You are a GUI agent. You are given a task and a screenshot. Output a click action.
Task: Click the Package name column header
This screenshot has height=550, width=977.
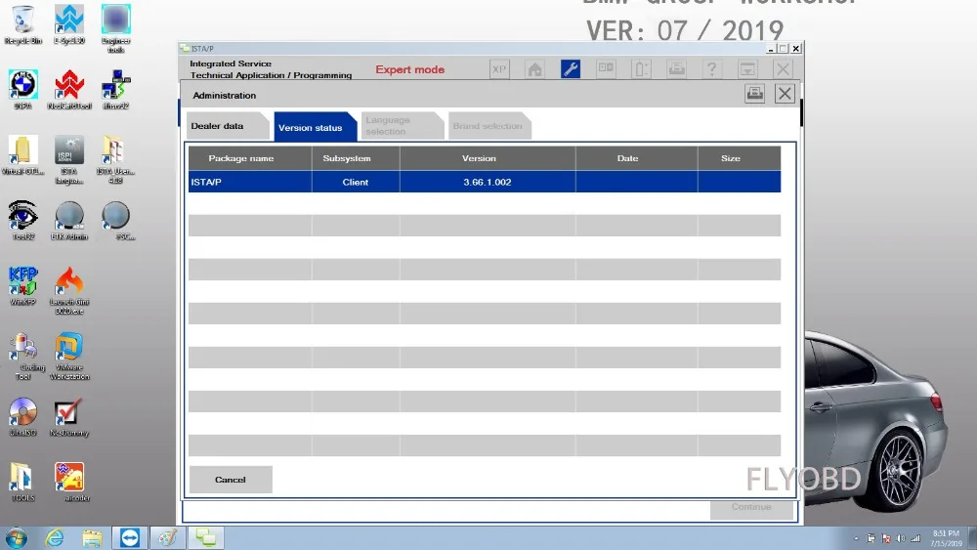pos(250,158)
